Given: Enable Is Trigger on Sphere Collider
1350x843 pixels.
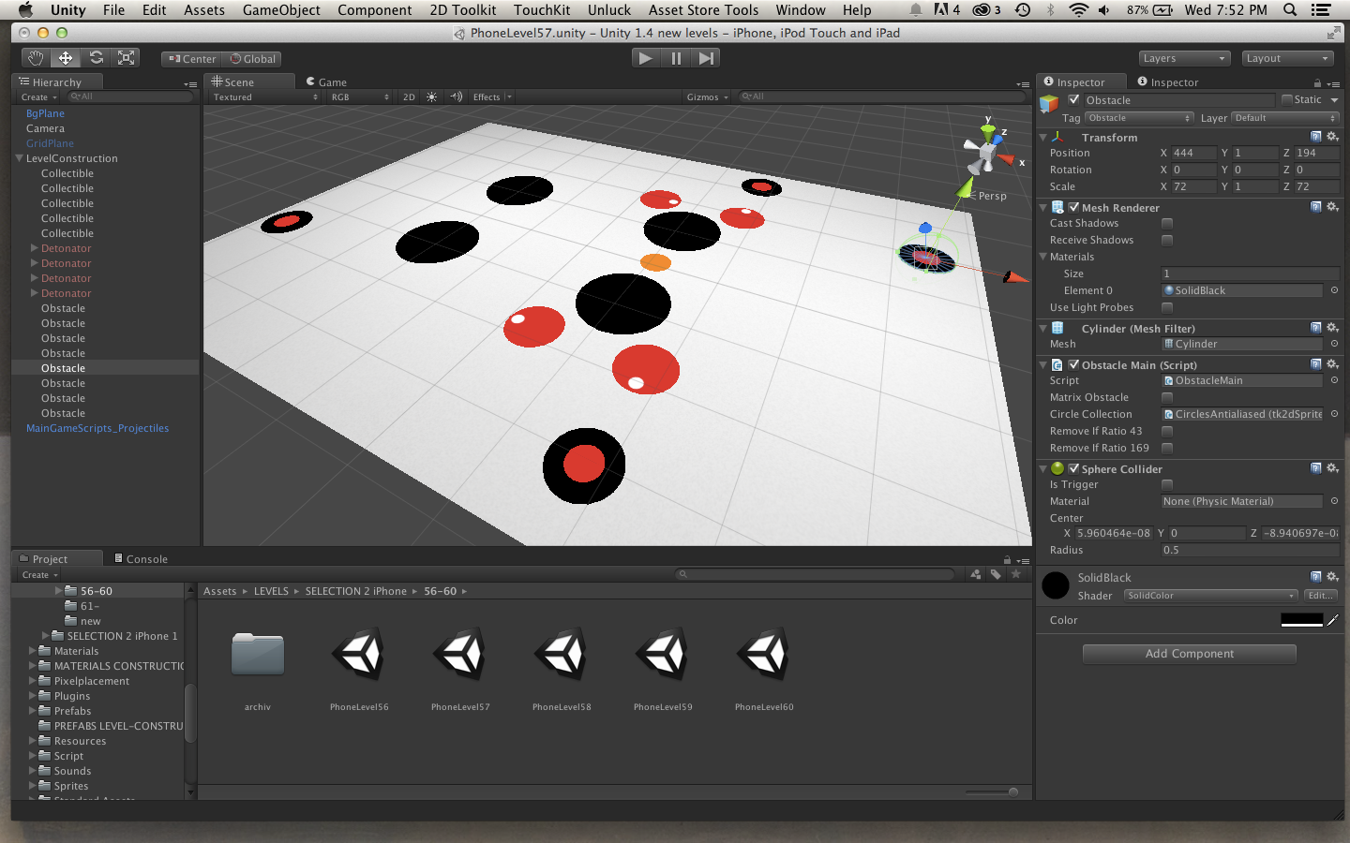Looking at the screenshot, I should [x=1167, y=485].
